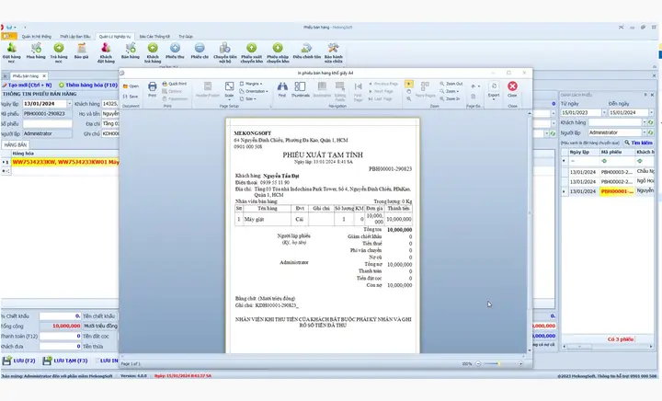Adjust the preview zoom slider
Image resolution: width=662 pixels, height=401 pixels.
pos(498,364)
